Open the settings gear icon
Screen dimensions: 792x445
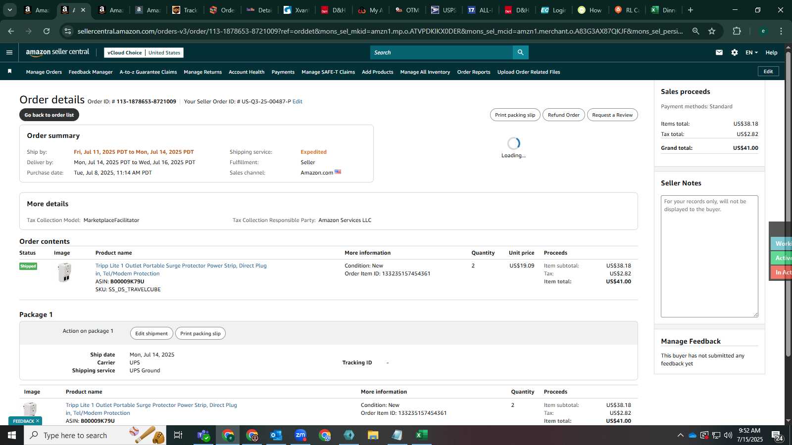pos(735,52)
